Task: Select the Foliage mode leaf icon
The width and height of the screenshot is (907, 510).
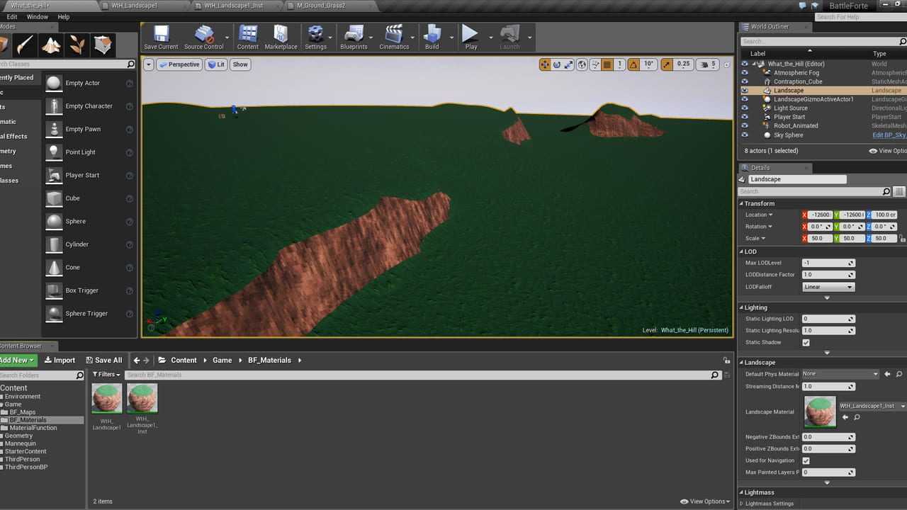Action: coord(77,45)
